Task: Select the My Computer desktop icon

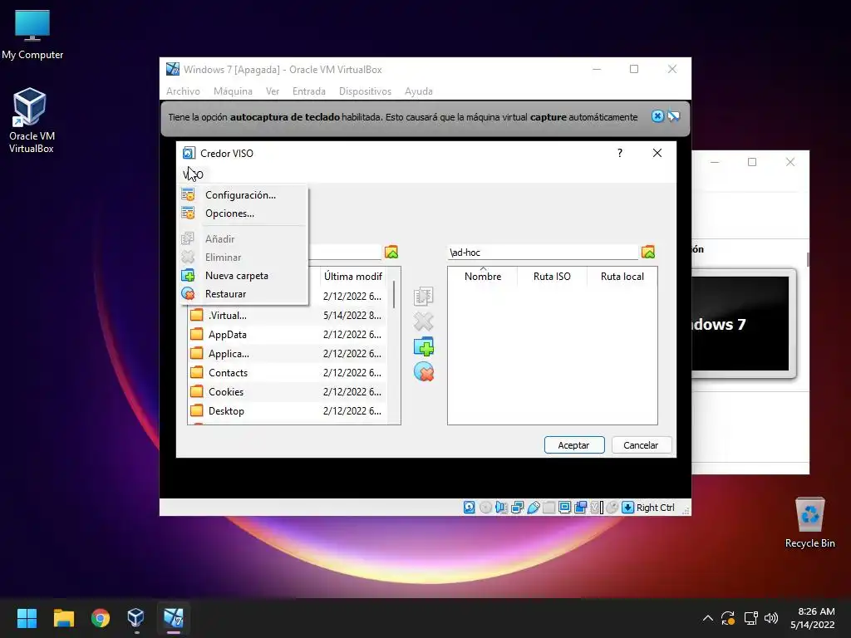Action: (x=32, y=34)
